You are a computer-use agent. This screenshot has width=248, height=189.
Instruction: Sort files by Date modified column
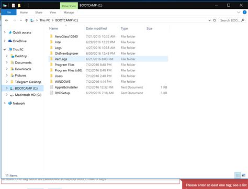(96, 28)
